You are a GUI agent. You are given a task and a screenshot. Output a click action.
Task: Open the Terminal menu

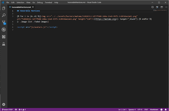tap(48, 2)
